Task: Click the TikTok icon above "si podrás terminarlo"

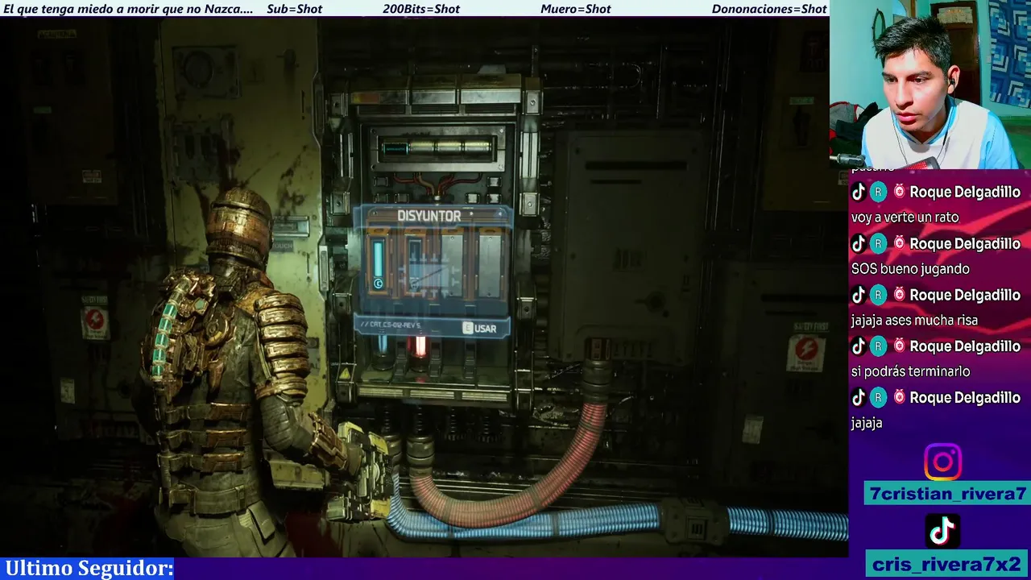Action: [x=859, y=346]
